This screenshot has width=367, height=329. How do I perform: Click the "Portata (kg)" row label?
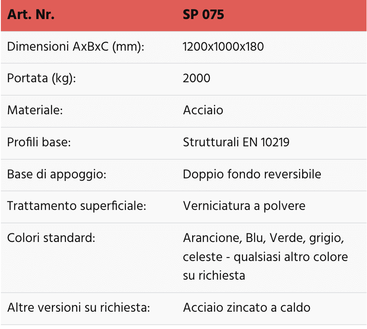click(x=42, y=78)
